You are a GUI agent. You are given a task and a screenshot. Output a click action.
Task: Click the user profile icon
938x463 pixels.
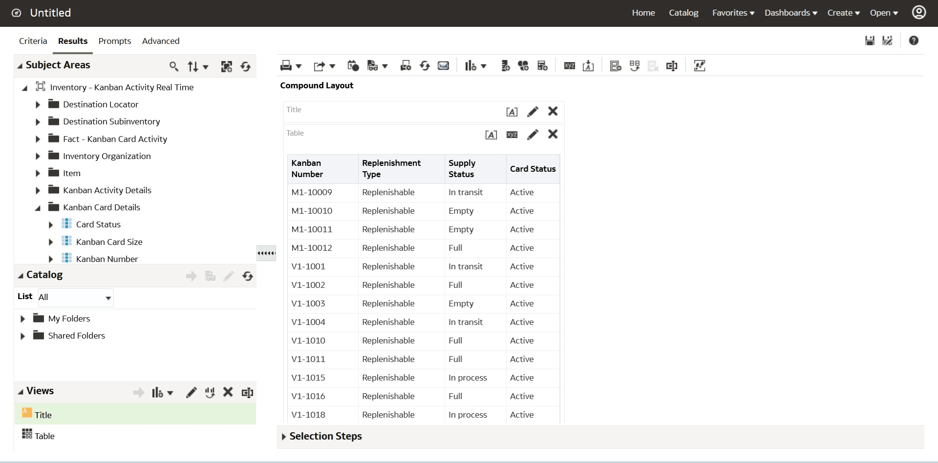coord(918,13)
